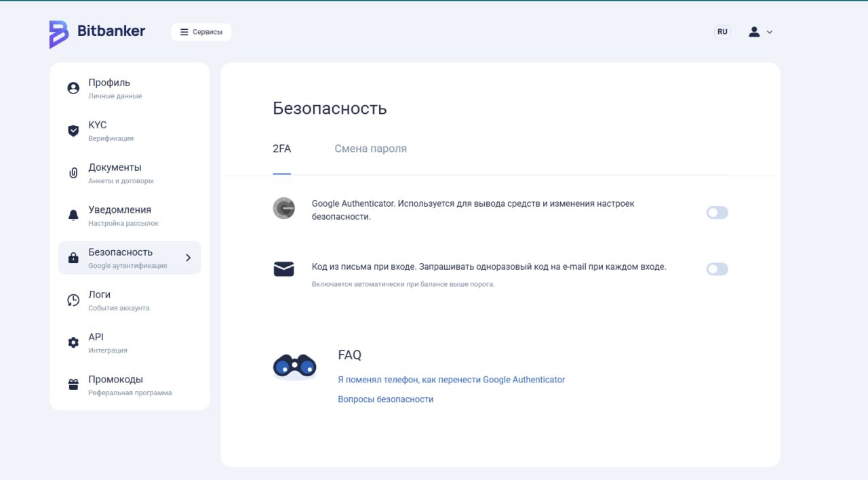Click the Notifications bell icon
The image size is (868, 480).
pos(73,216)
